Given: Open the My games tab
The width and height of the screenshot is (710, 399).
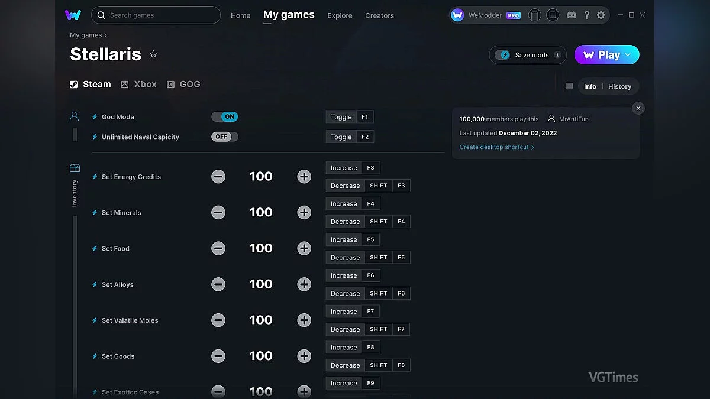Looking at the screenshot, I should click(289, 15).
